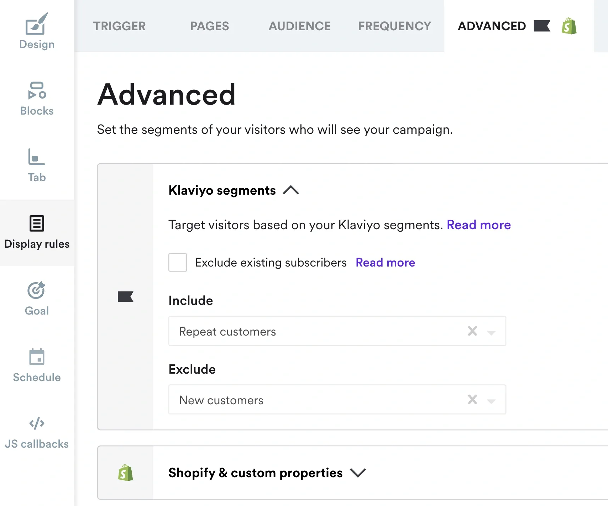Image resolution: width=608 pixels, height=506 pixels.
Task: Open Read more about excluding subscribers
Action: tap(385, 263)
